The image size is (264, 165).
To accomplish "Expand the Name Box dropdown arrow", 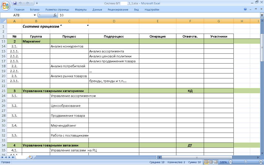I will pos(35,16).
